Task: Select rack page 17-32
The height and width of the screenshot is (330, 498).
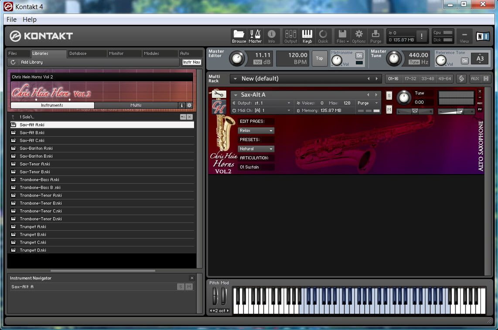Action: tap(410, 79)
